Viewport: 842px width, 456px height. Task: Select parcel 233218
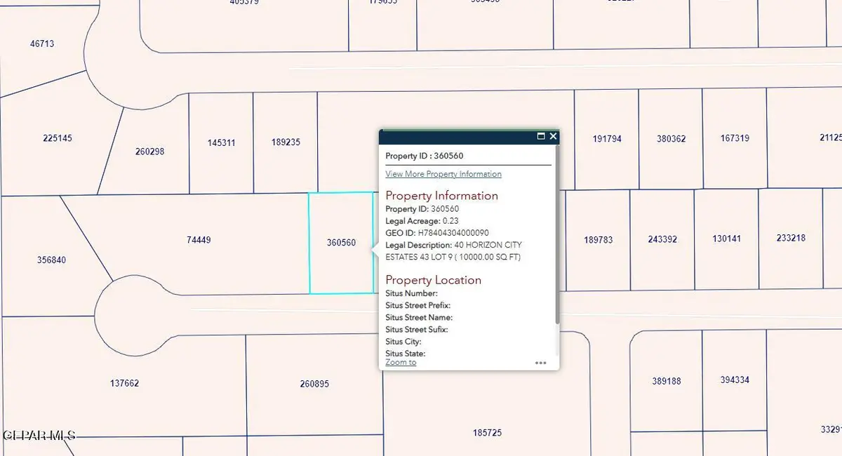(789, 238)
